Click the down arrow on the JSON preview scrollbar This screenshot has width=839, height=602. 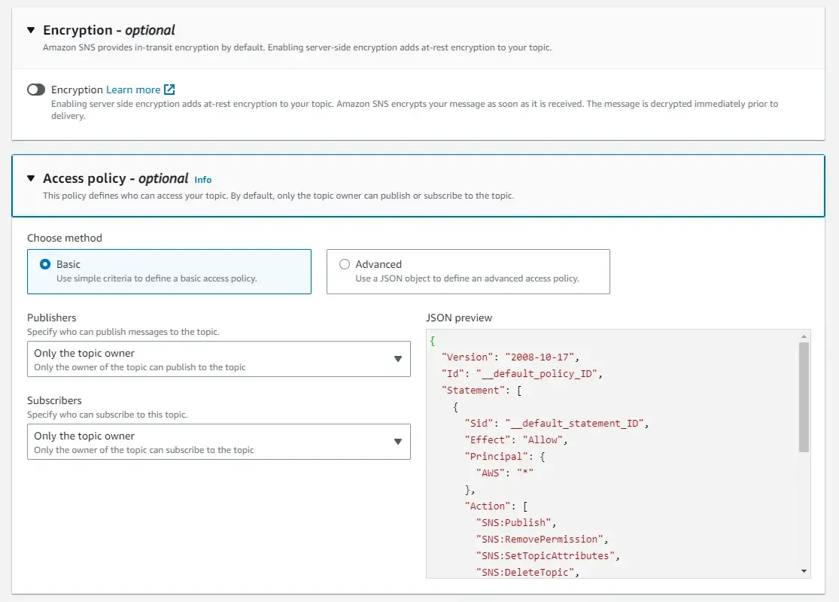(803, 570)
